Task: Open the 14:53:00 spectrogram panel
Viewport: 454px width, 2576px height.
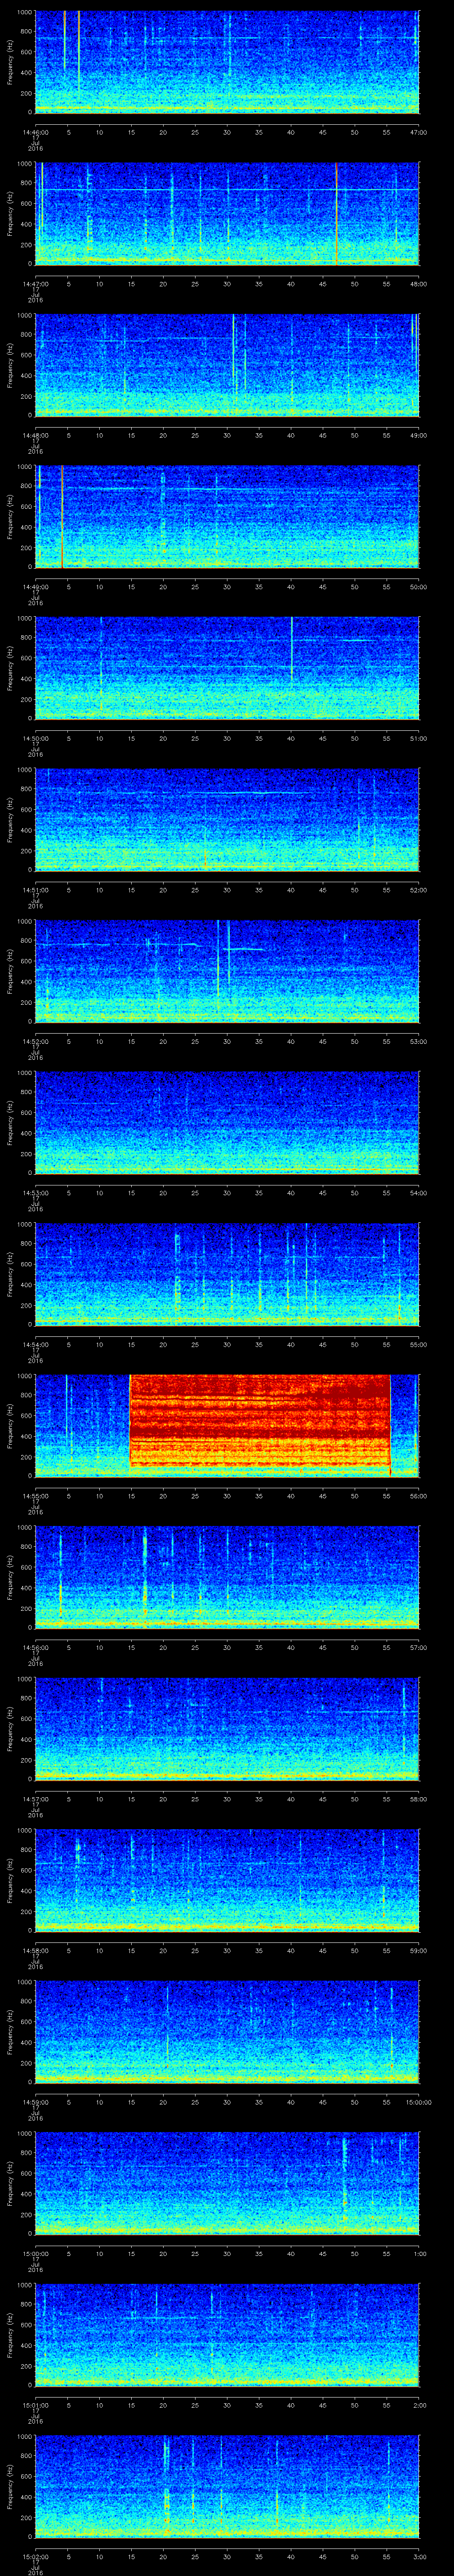Action: pyautogui.click(x=227, y=1123)
